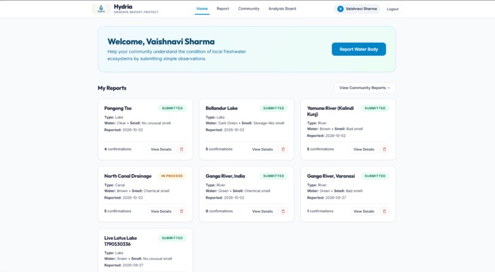Click the Logout button
This screenshot has height=272, width=495.
(392, 9)
